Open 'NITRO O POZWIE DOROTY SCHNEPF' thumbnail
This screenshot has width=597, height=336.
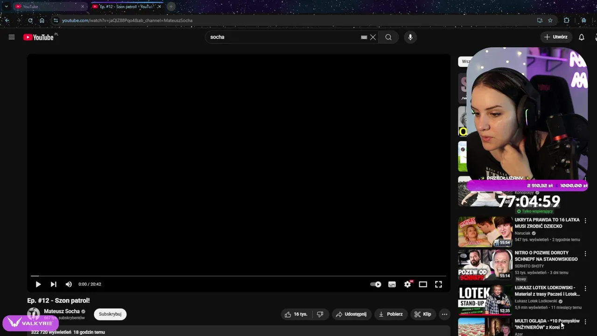click(485, 265)
